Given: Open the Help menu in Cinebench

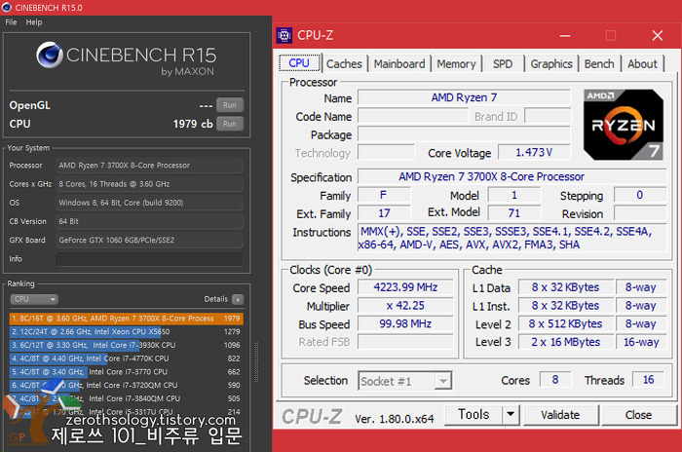Looking at the screenshot, I should pos(34,22).
